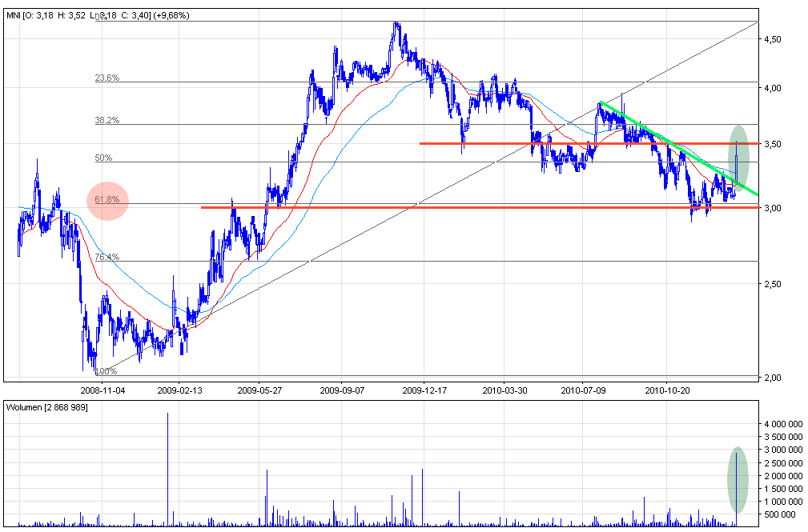The width and height of the screenshot is (808, 532).
Task: Select the 38.2% Fibonacci retracement label
Action: pyautogui.click(x=107, y=120)
